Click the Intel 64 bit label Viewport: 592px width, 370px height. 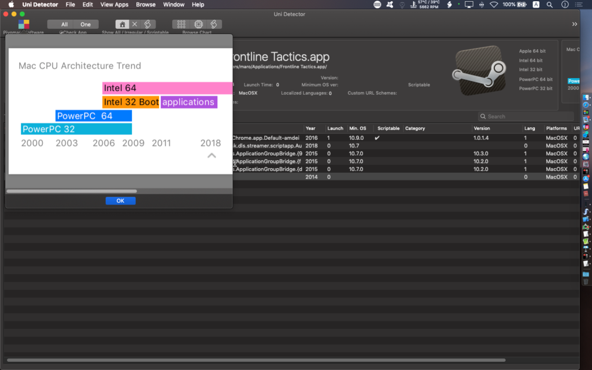[x=531, y=60]
